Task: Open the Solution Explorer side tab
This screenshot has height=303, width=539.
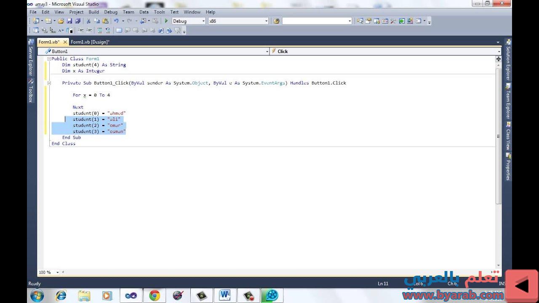Action: point(508,59)
